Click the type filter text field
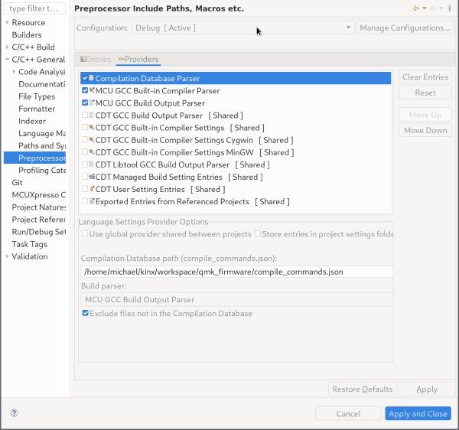Screen dimensions: 459x430 pos(34,8)
